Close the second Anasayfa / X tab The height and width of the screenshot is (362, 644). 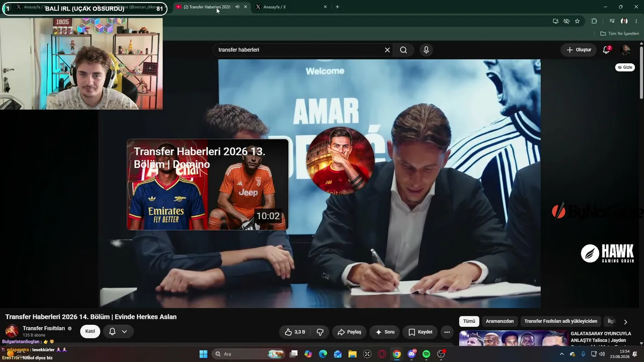point(325,7)
